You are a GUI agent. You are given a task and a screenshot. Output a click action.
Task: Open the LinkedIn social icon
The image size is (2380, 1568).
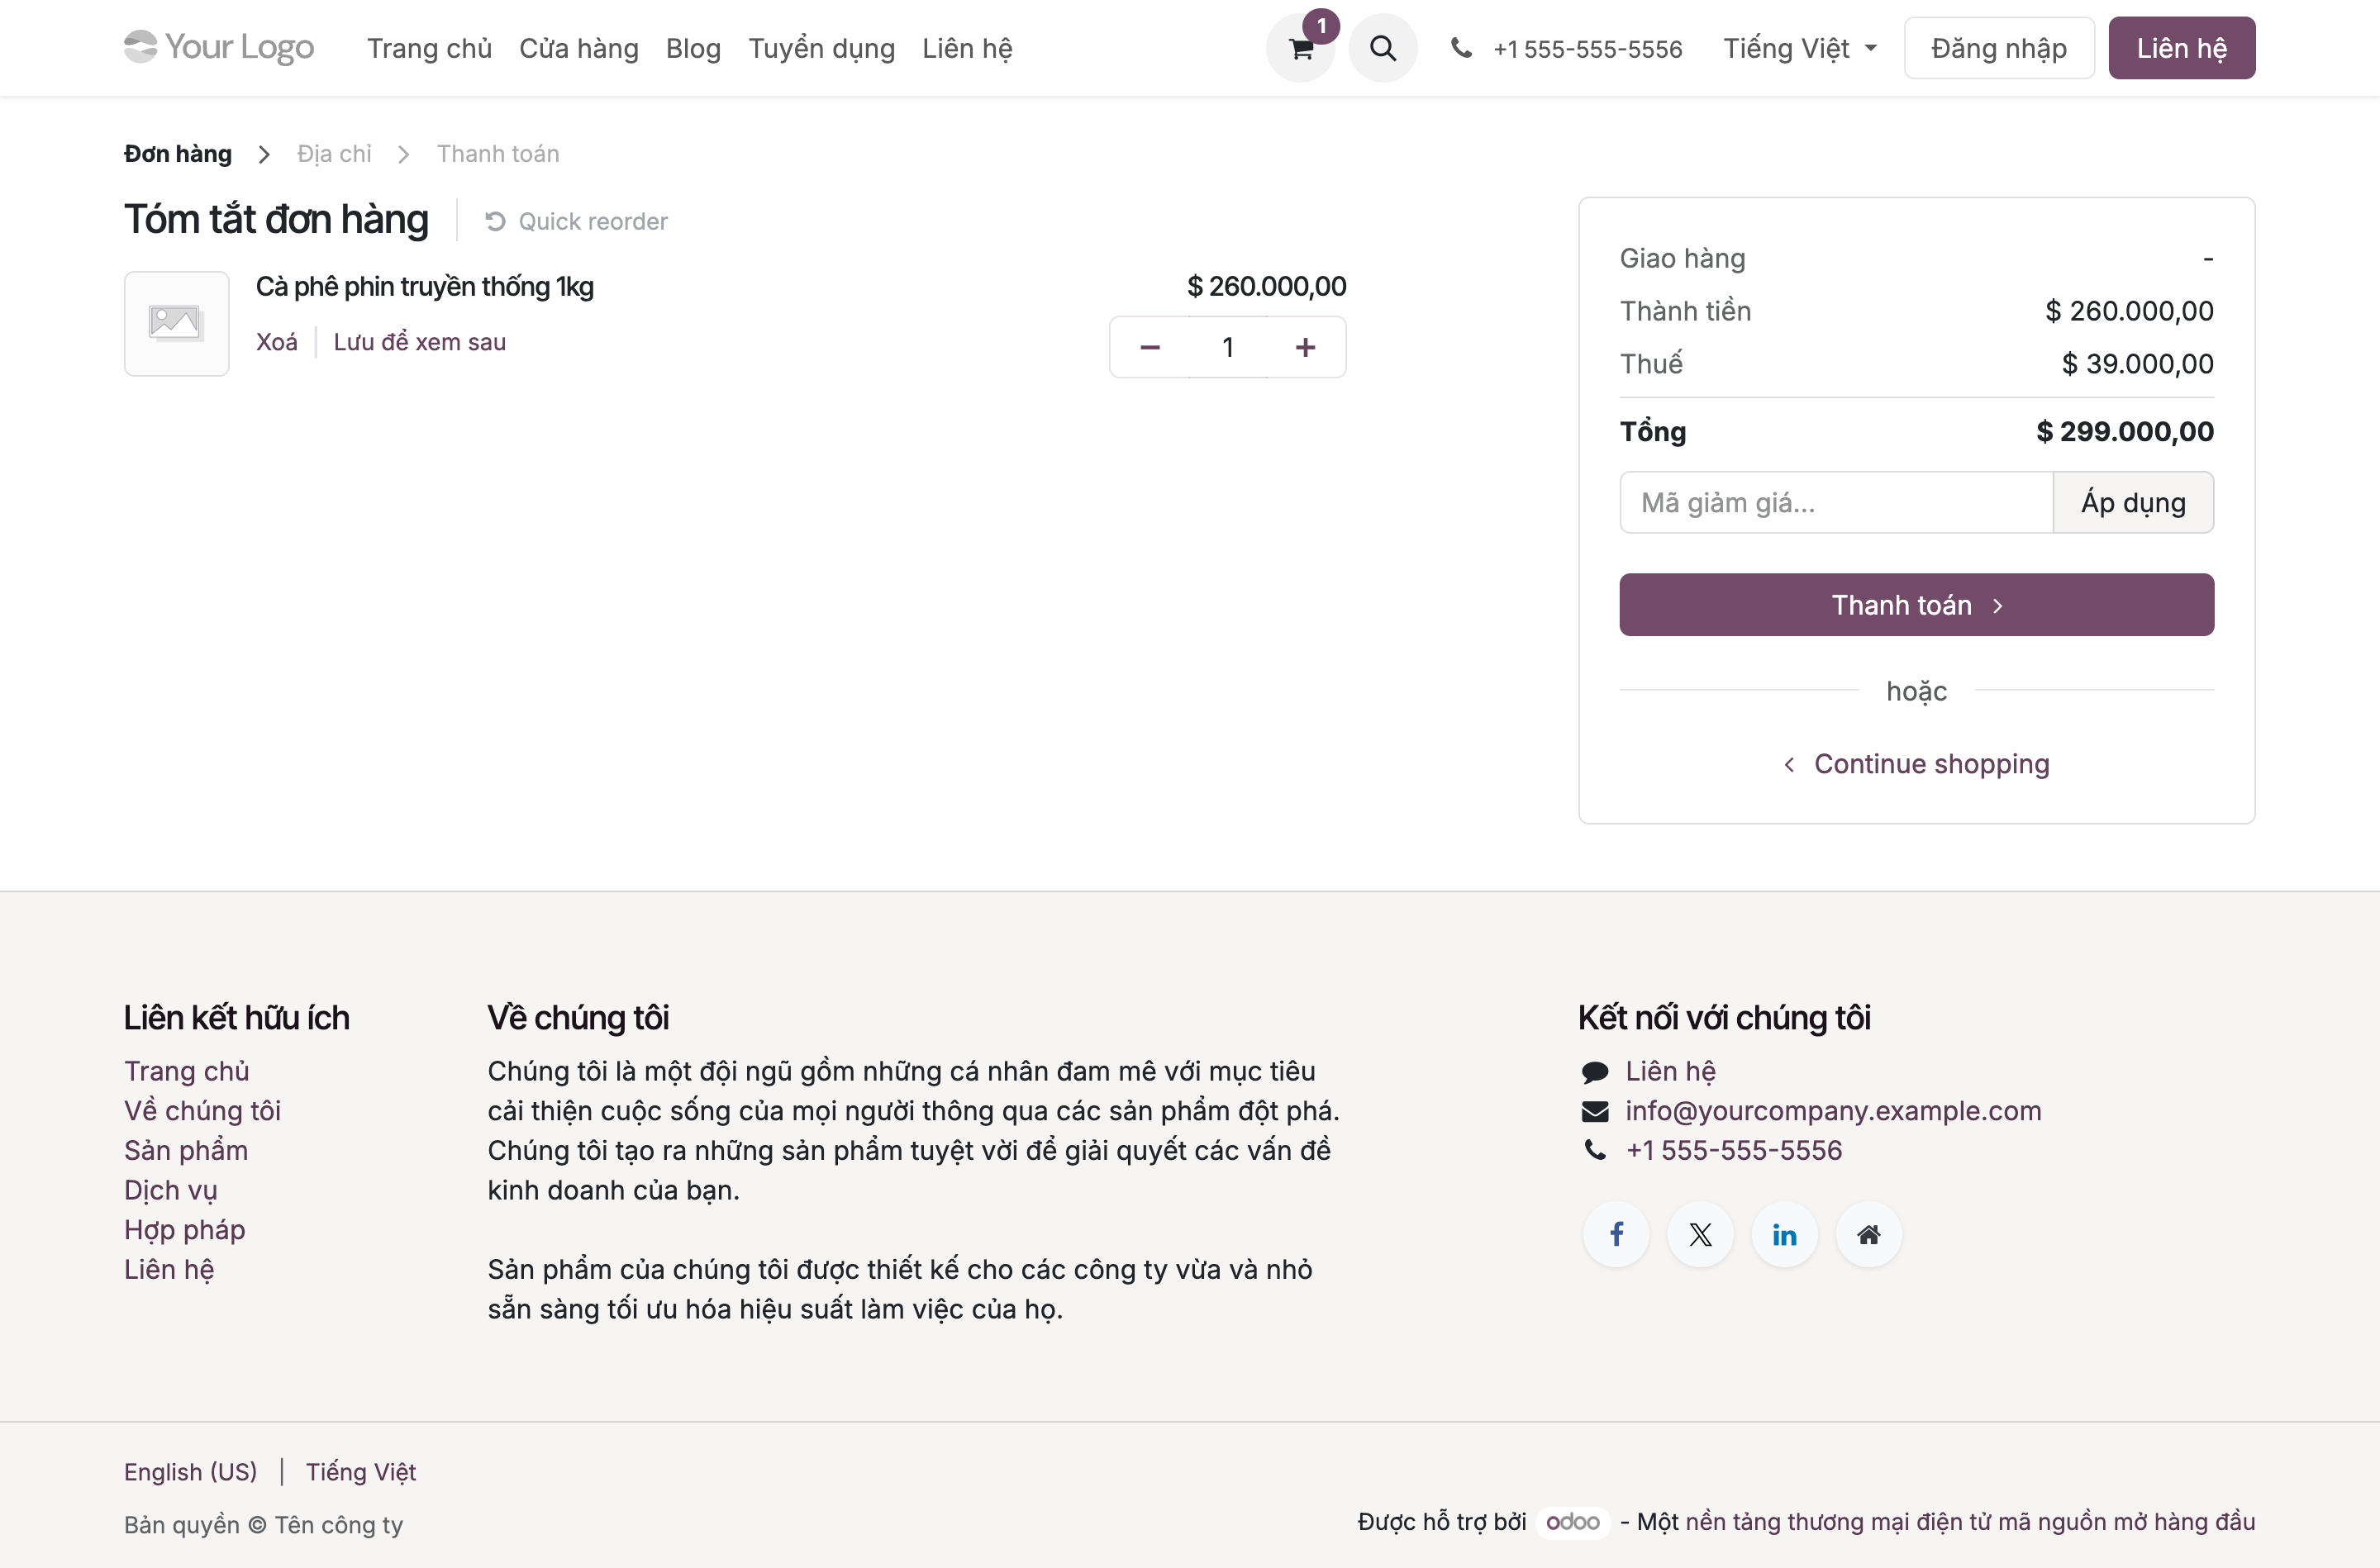coord(1784,1234)
